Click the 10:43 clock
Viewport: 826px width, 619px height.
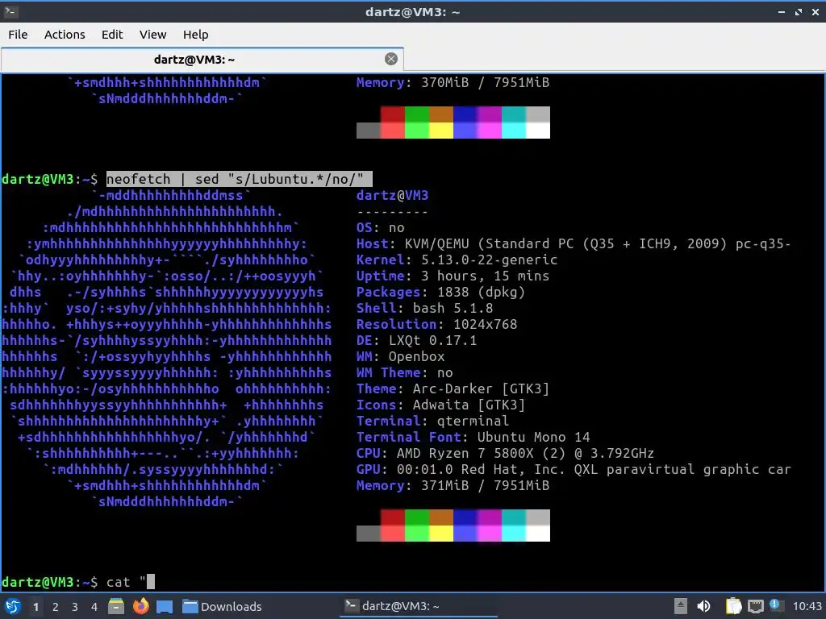point(807,607)
